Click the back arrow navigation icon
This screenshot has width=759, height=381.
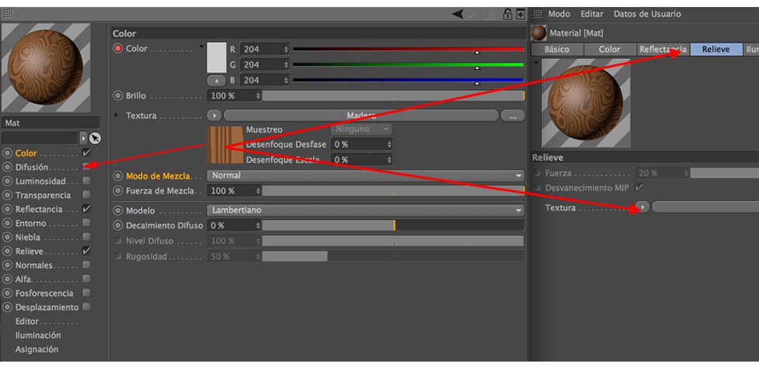[457, 14]
